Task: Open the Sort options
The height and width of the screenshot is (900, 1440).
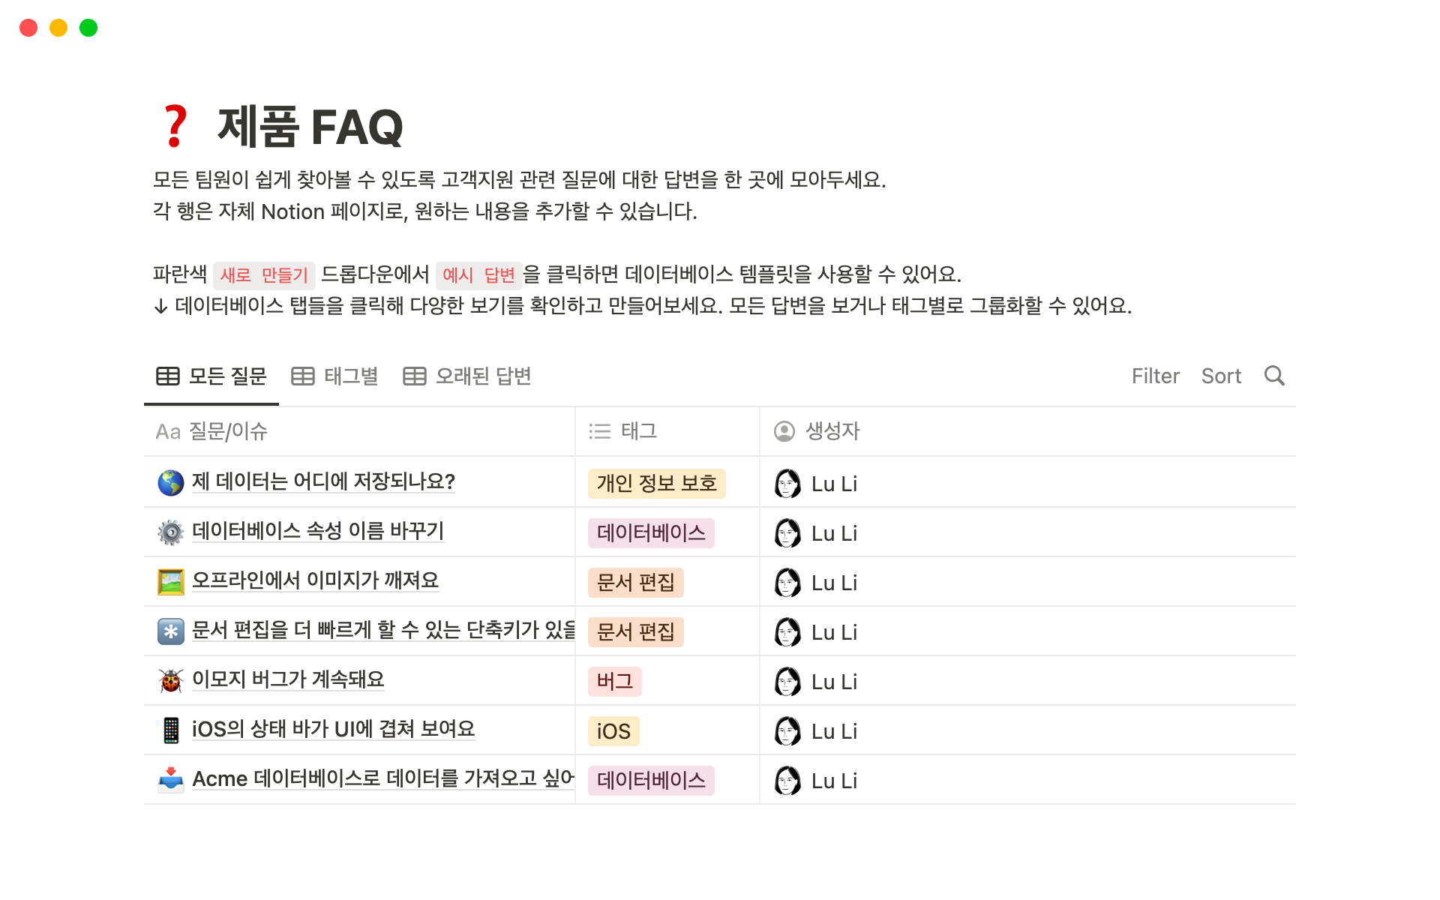Action: 1221,376
